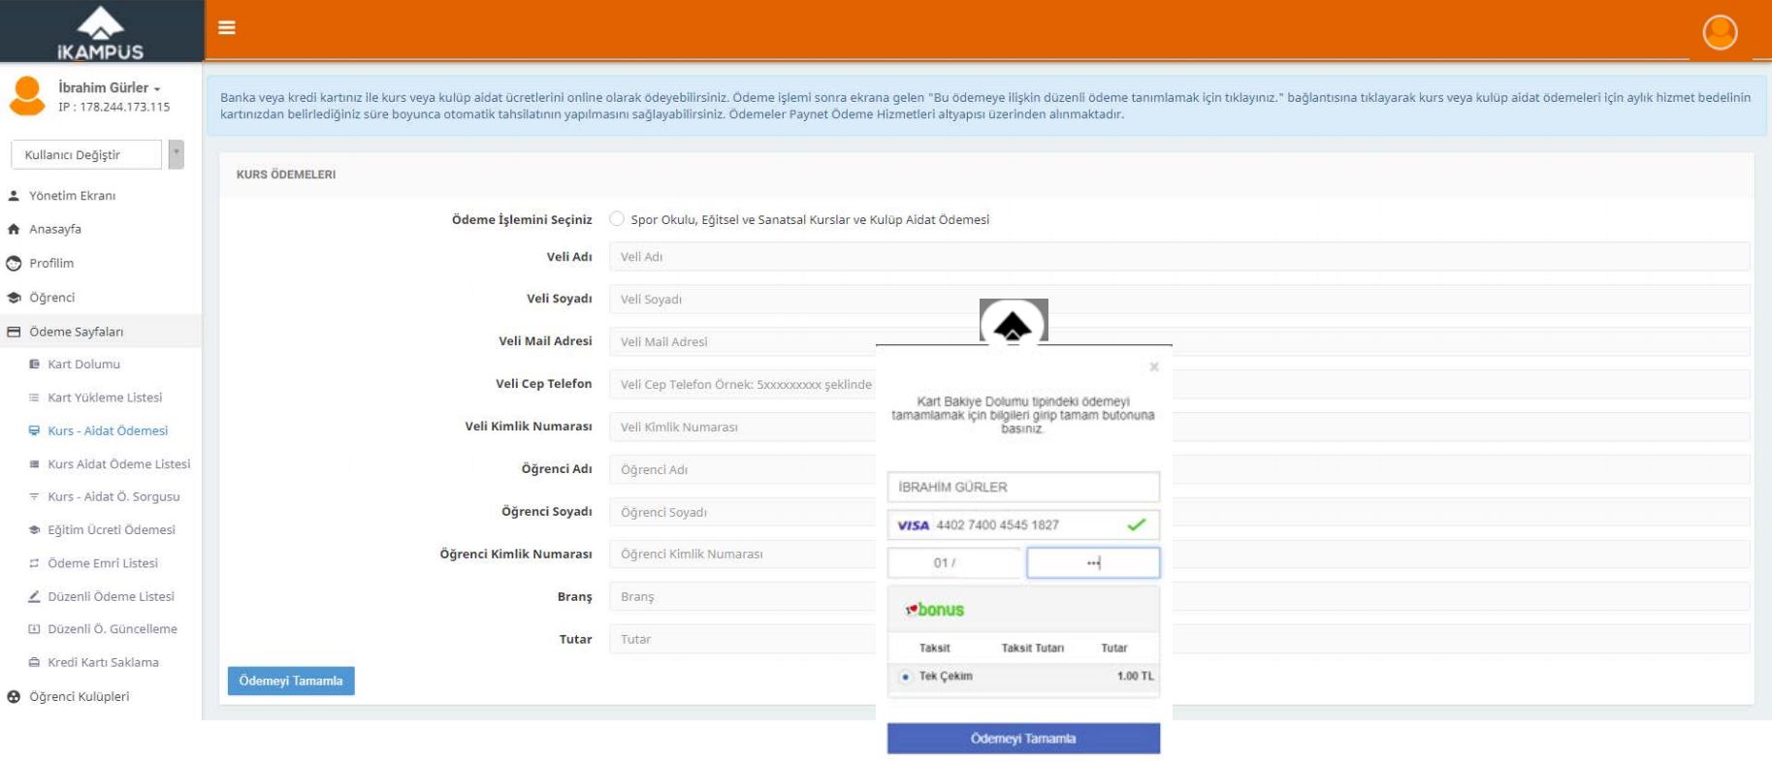Image resolution: width=1772 pixels, height=761 pixels.
Task: Open Düzenli Ödeme Listesi page
Action: [x=112, y=596]
